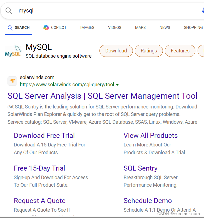Open the Download Free Trial sitelink
The image size is (204, 218).
pyautogui.click(x=44, y=135)
